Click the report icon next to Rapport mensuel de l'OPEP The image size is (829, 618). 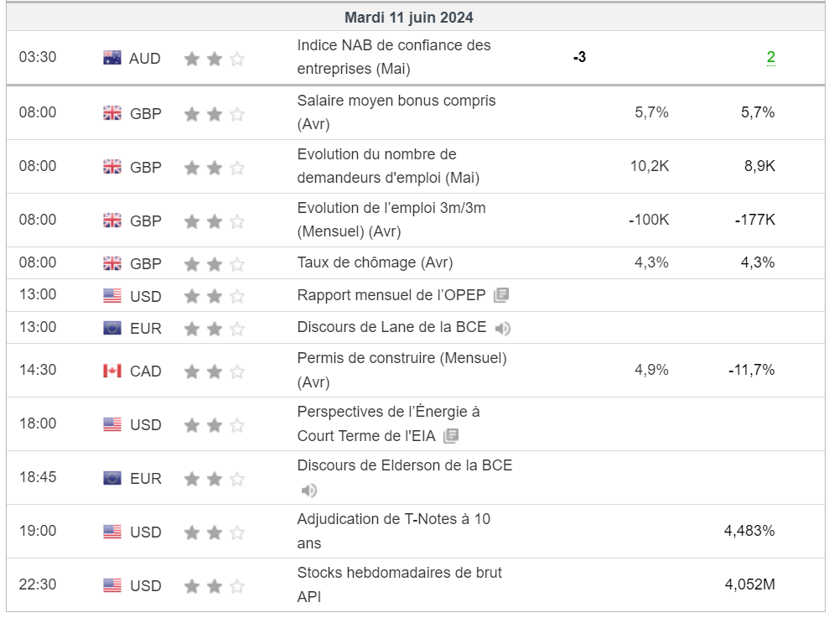(x=501, y=295)
